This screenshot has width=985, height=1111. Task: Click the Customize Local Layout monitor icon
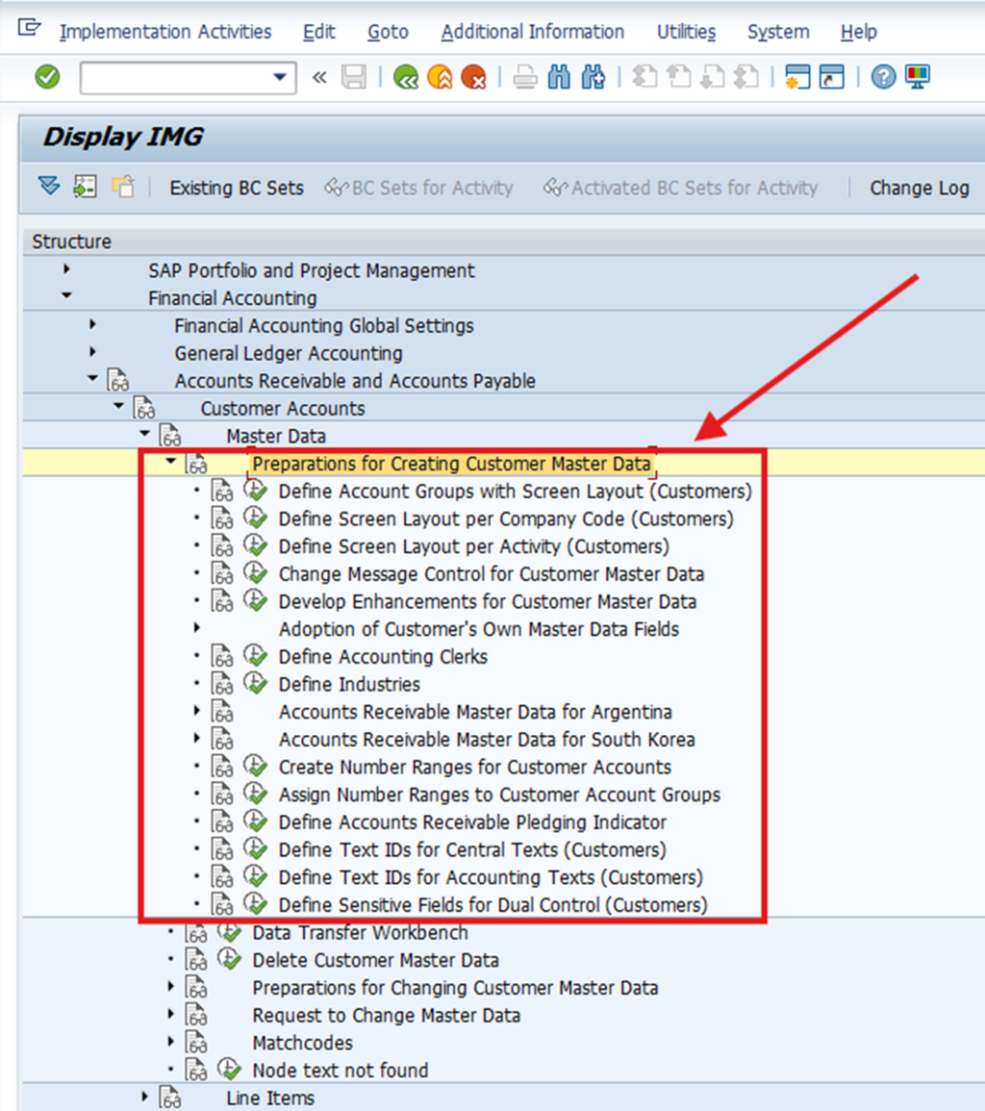tap(918, 78)
